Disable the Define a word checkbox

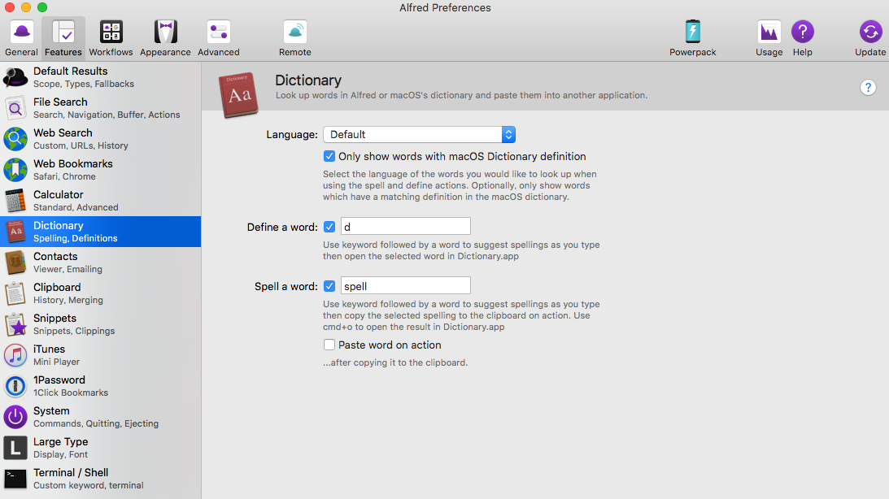tap(329, 227)
